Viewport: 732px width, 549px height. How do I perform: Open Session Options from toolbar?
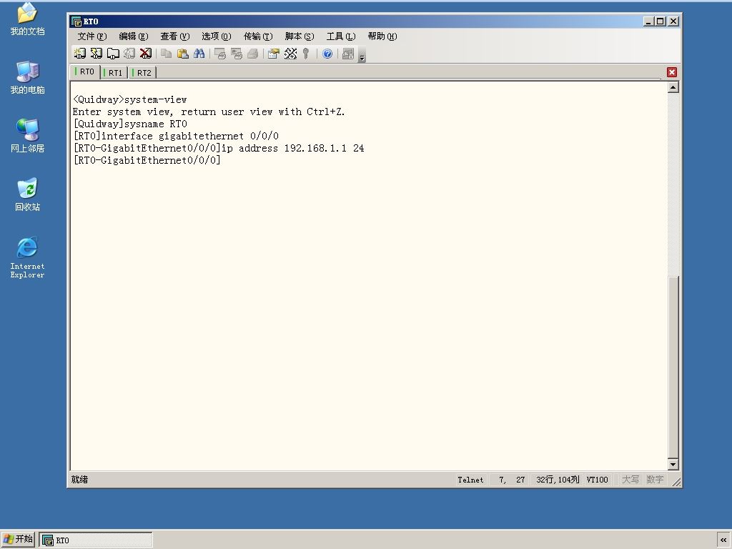click(x=274, y=54)
